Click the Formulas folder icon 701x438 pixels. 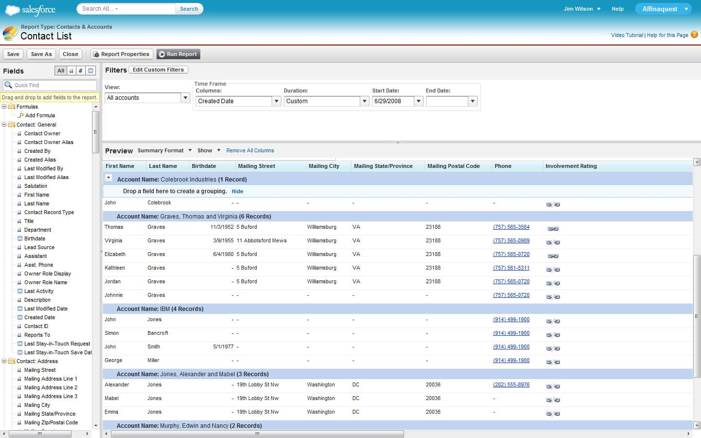[11, 107]
